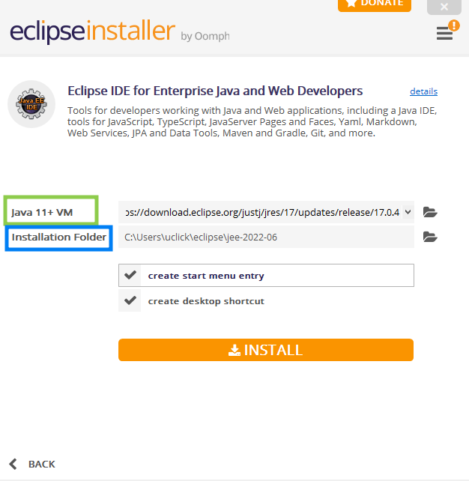The image size is (469, 481).
Task: Open the hamburger menu icon
Action: (444, 33)
